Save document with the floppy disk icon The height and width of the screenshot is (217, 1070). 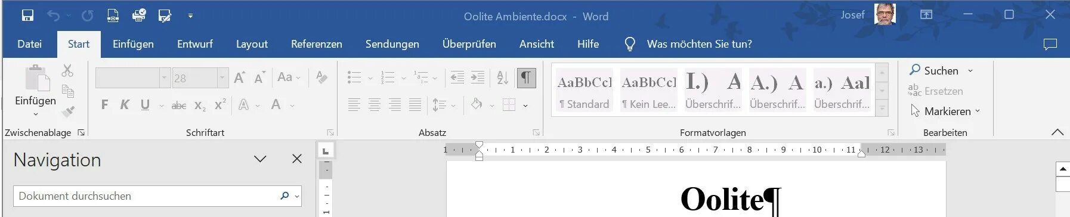pos(27,15)
